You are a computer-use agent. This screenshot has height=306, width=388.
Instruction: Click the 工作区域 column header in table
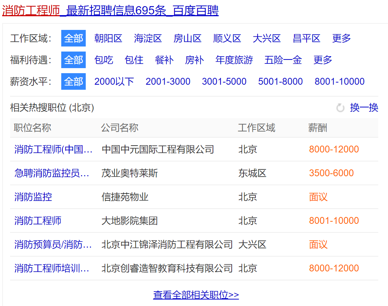257,128
